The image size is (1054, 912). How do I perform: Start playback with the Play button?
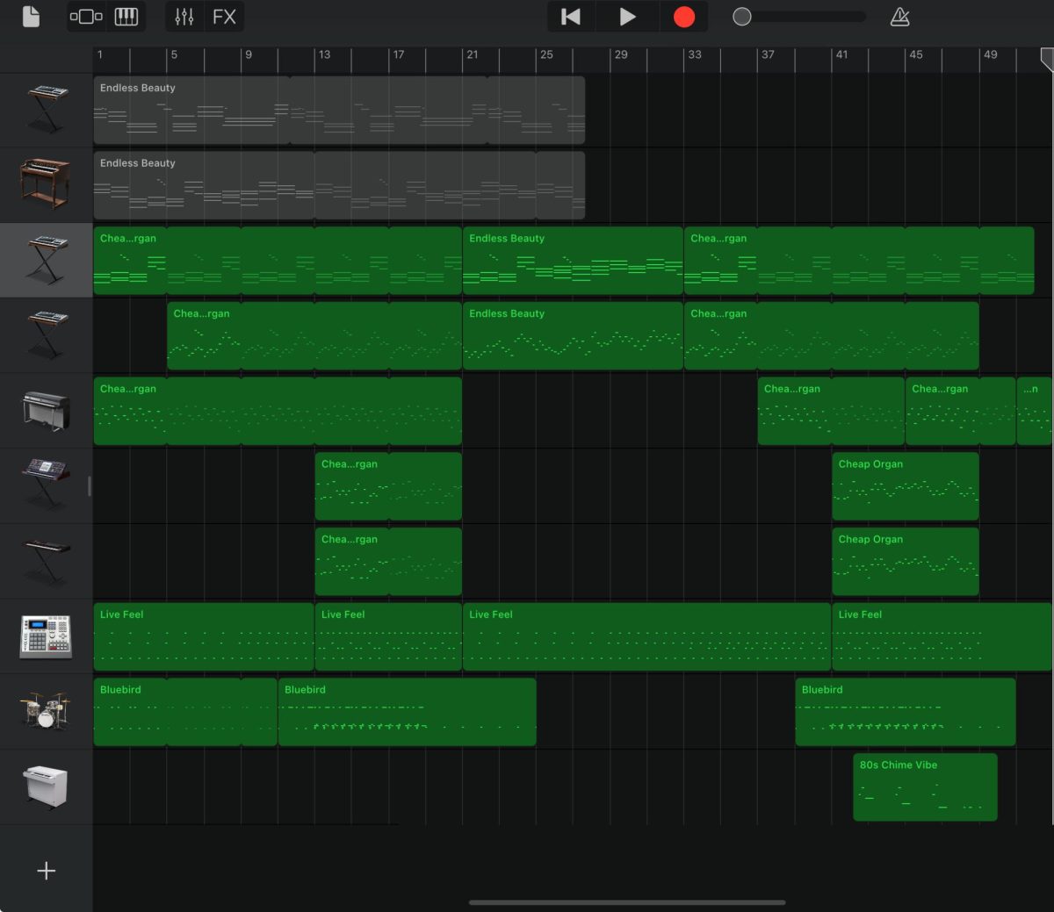point(627,17)
